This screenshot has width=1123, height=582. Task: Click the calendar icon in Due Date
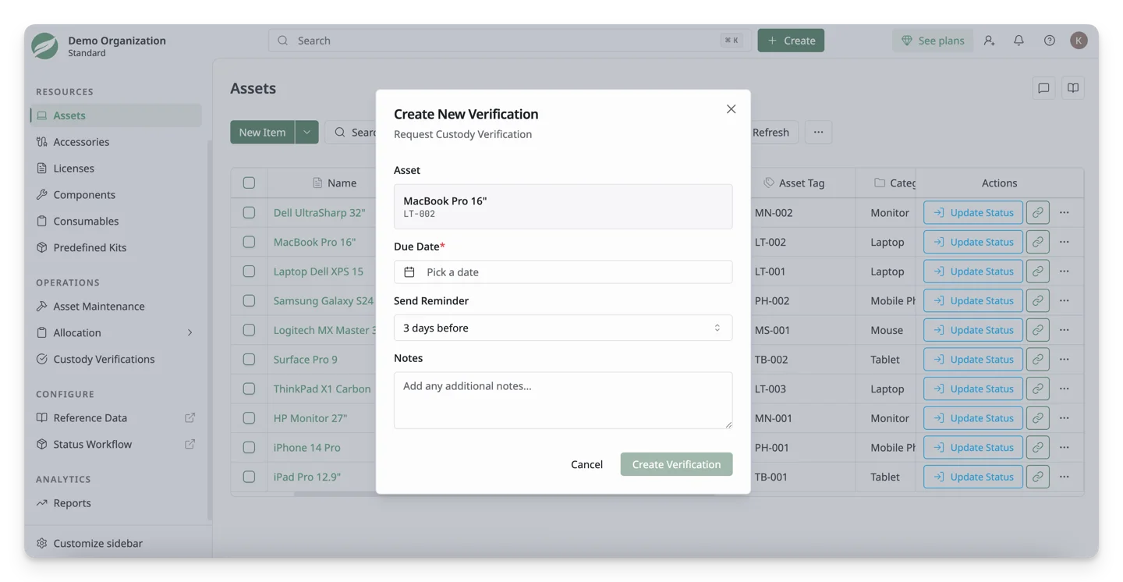tap(409, 272)
